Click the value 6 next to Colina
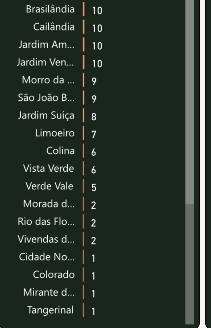 click(x=93, y=152)
